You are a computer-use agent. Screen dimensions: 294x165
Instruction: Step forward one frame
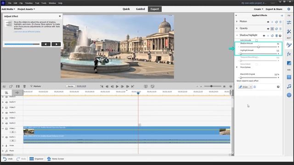[x=122, y=87]
